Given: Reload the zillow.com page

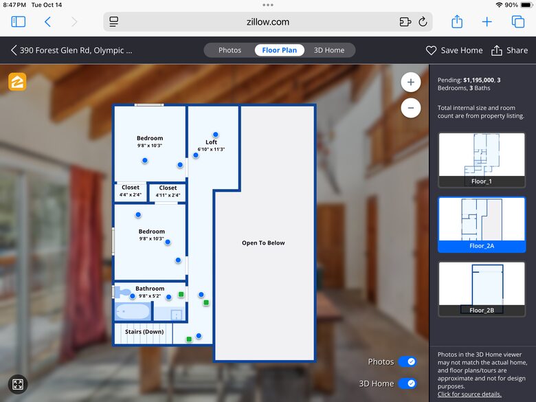Looking at the screenshot, I should (x=423, y=22).
